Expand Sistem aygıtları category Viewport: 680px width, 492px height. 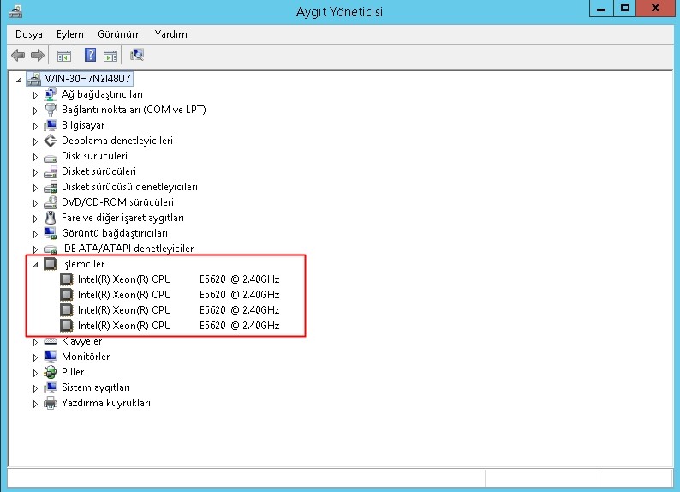(x=35, y=388)
